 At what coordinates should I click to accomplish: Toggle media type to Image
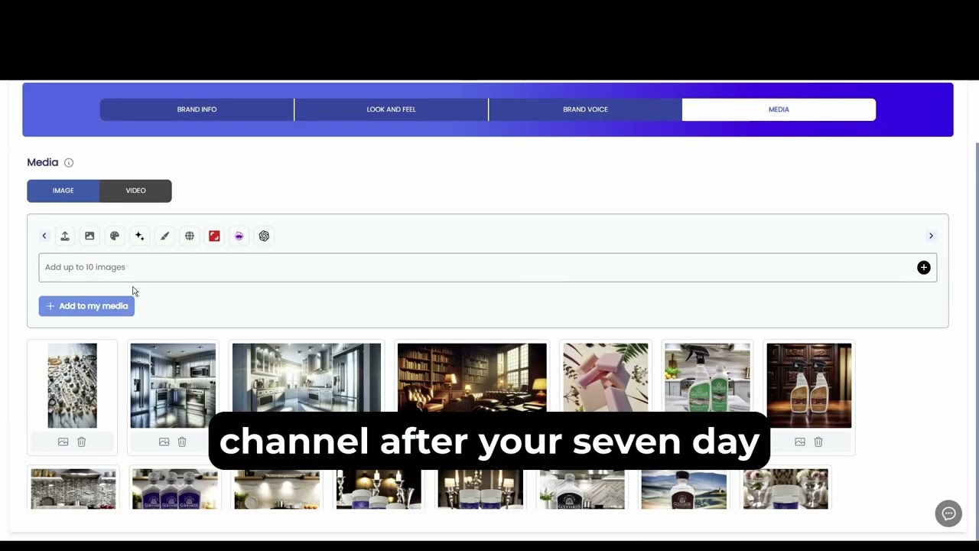[63, 191]
